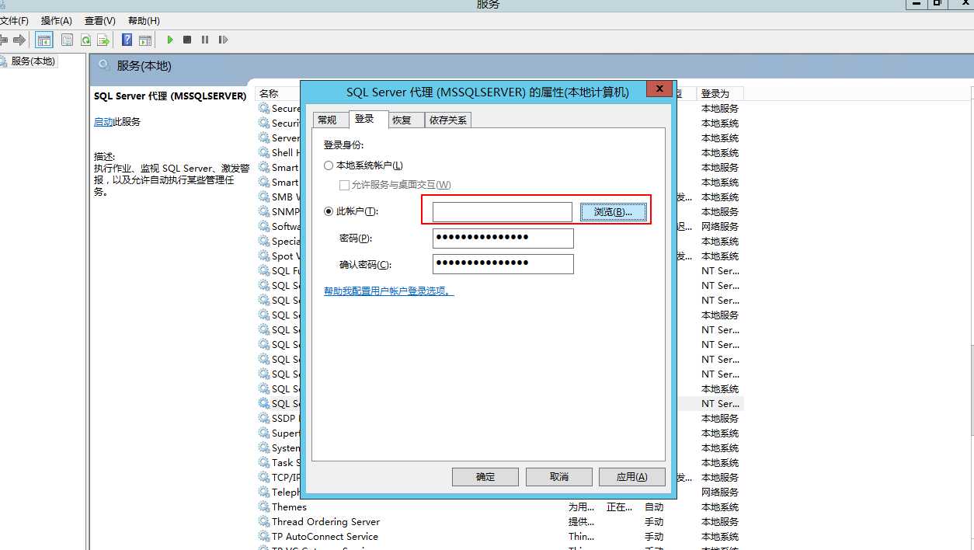Select the gear icon beside Thread Ordering Server

[264, 522]
